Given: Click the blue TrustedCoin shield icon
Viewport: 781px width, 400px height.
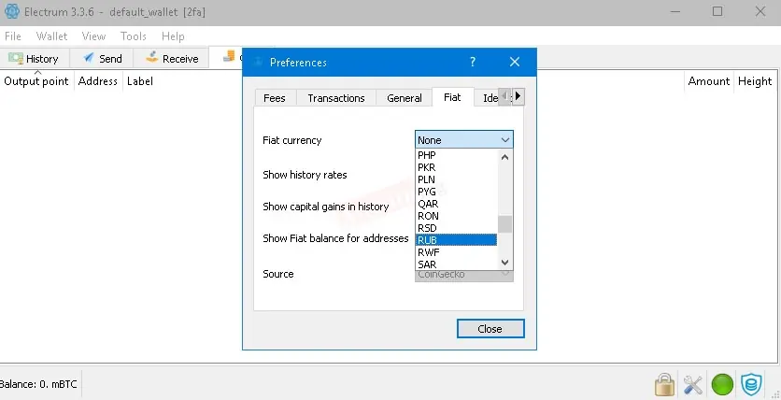Looking at the screenshot, I should click(751, 384).
